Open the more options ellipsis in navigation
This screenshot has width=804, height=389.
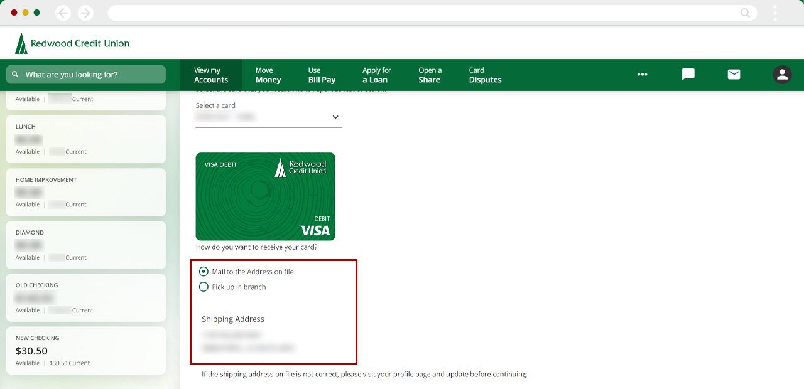coord(642,75)
